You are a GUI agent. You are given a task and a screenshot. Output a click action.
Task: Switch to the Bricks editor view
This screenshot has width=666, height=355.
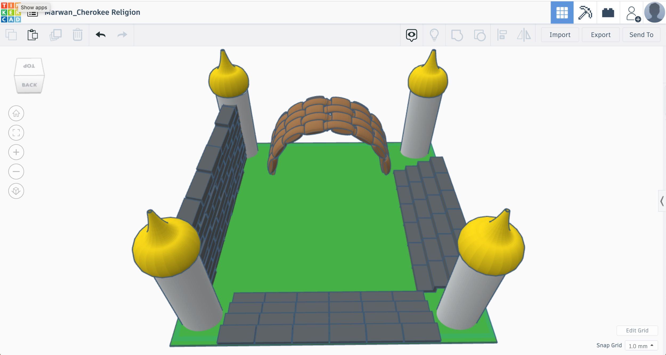pyautogui.click(x=608, y=13)
